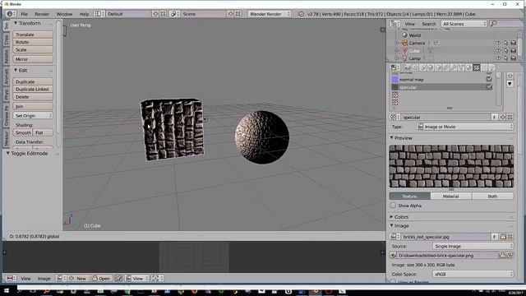
Task: Open the Set Origin dropdown
Action: point(33,115)
